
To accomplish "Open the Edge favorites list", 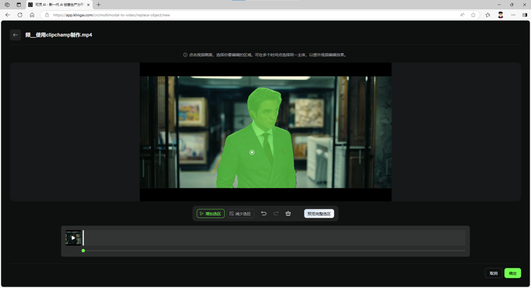I will point(488,15).
